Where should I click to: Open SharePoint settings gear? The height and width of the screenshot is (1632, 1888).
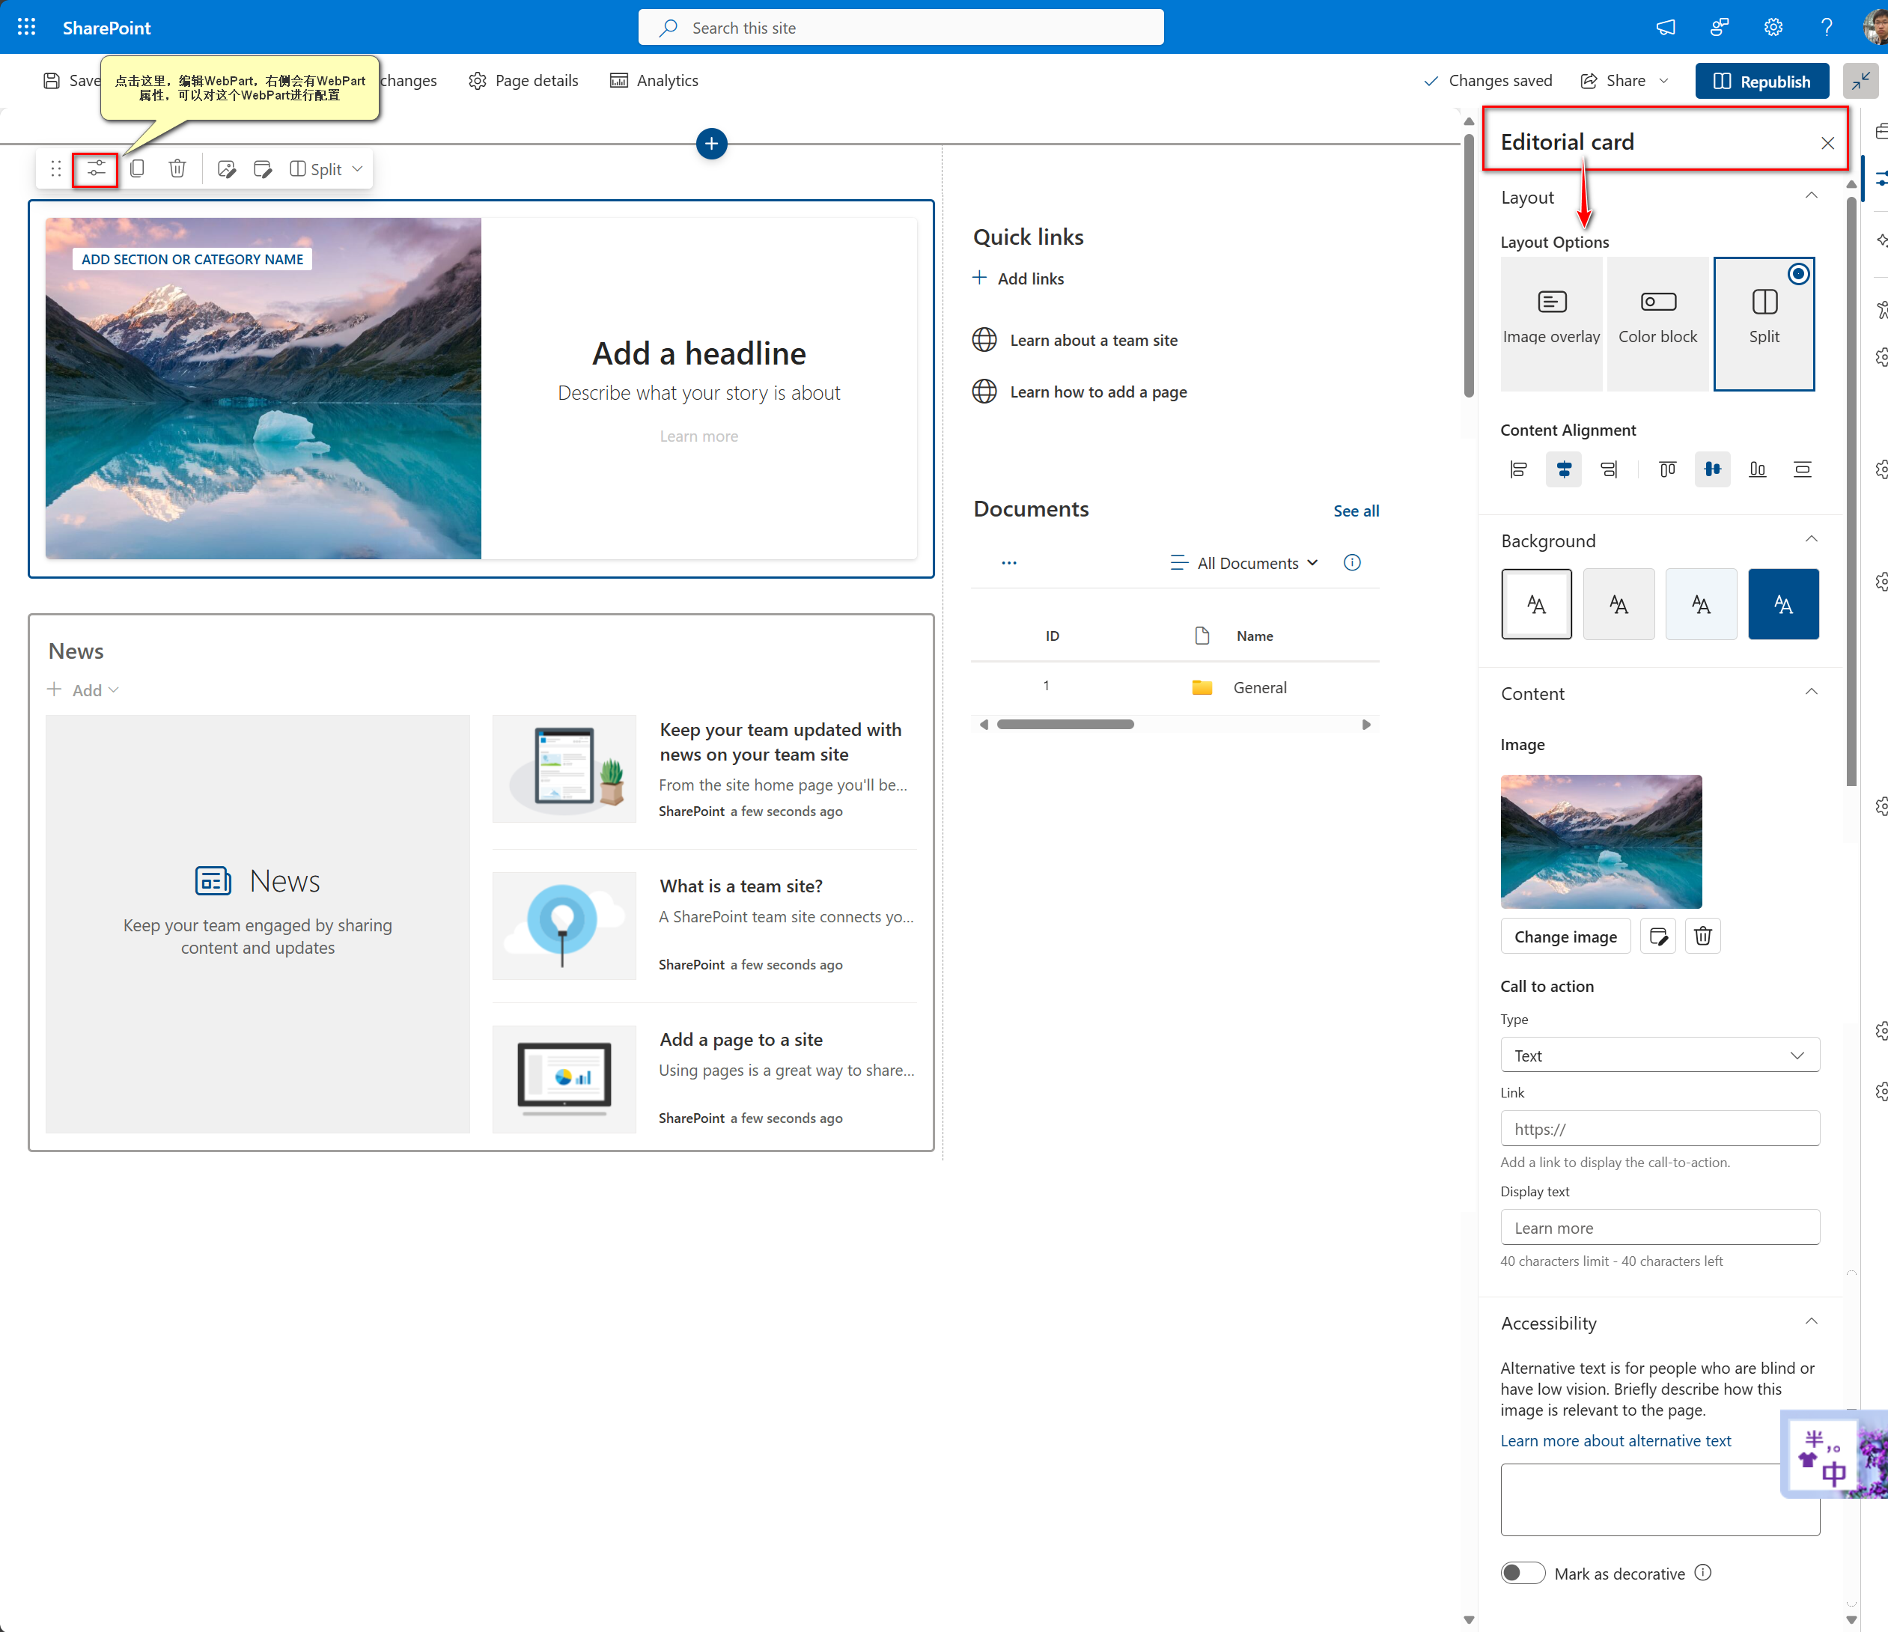[1772, 26]
